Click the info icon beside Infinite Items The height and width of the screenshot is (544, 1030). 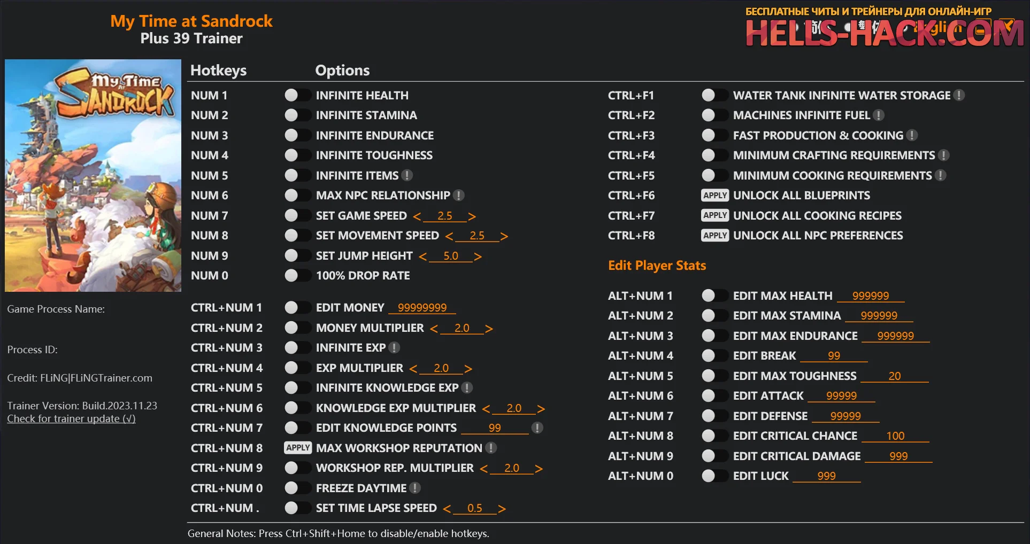(407, 175)
